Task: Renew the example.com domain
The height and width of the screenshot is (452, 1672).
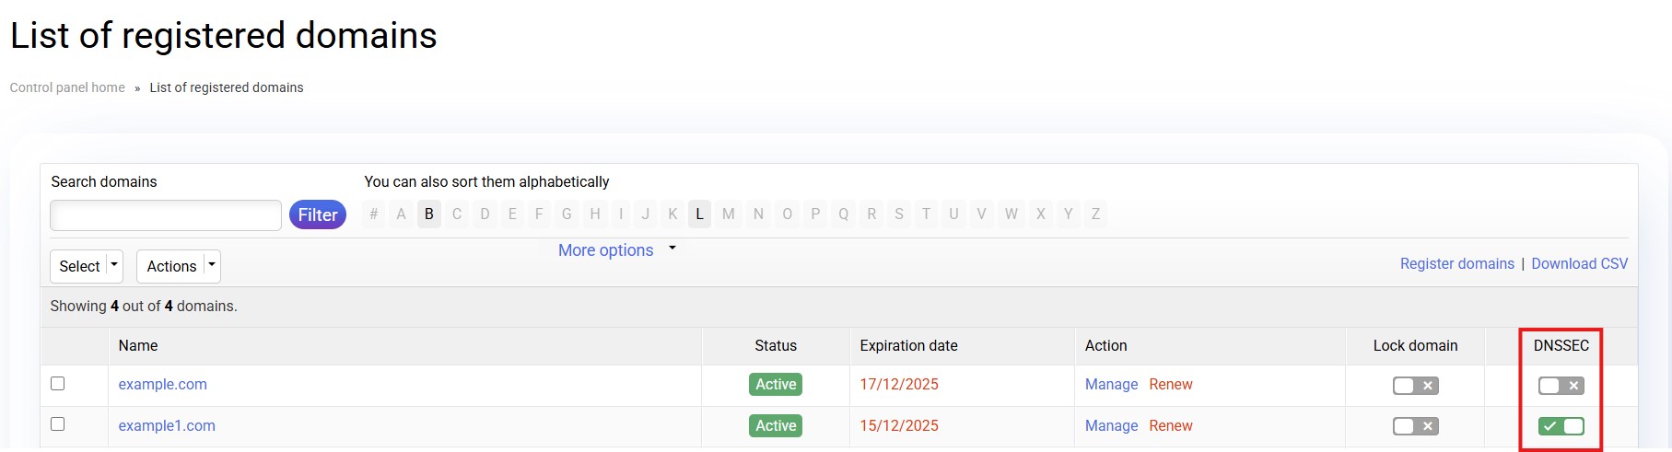Action: (1170, 385)
